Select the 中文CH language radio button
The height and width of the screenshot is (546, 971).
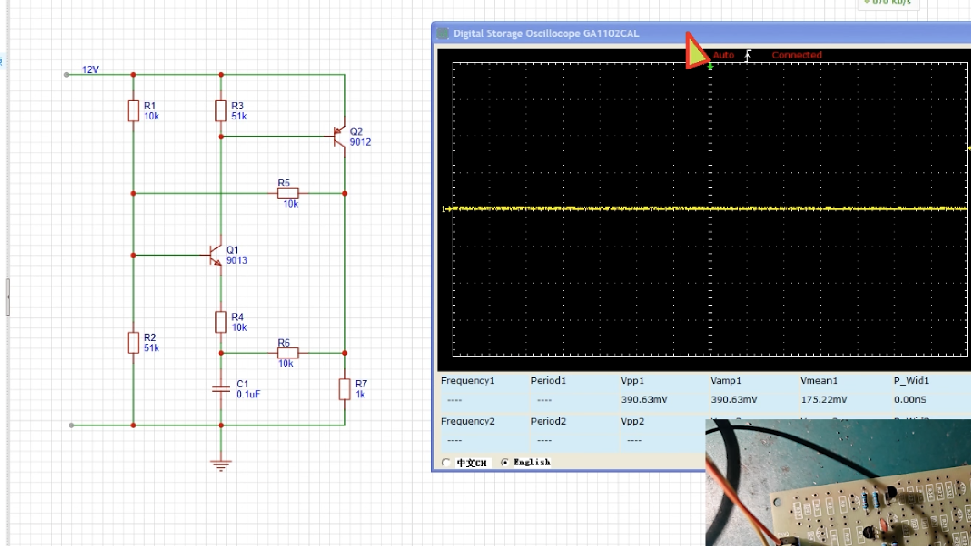point(446,462)
